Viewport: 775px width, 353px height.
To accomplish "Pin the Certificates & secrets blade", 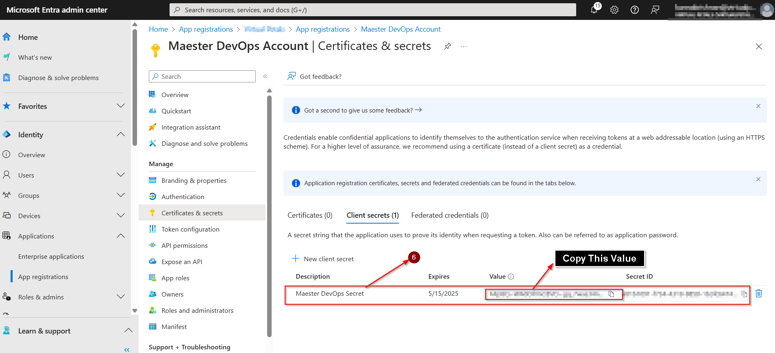I will (447, 46).
